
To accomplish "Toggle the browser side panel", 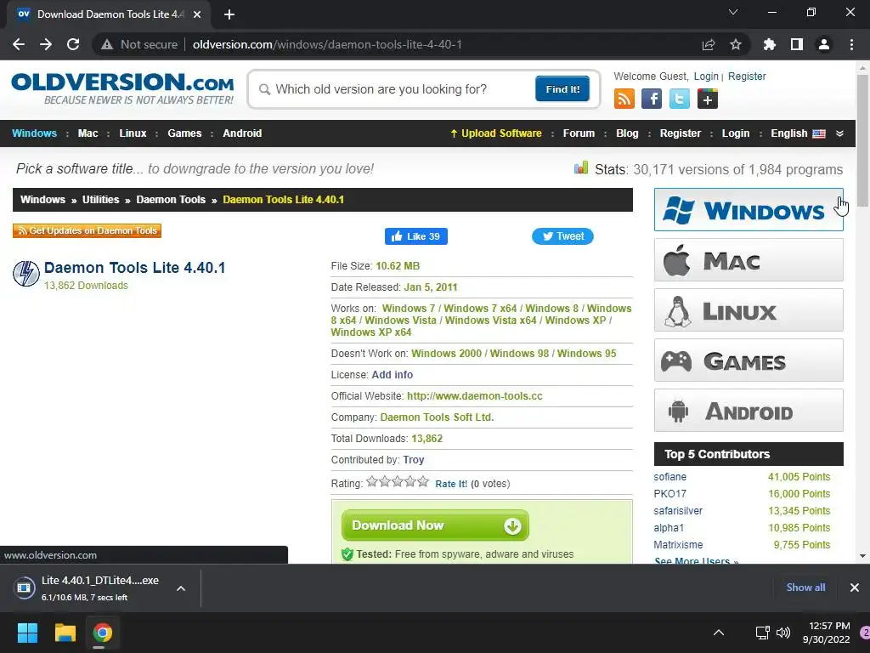I will click(x=797, y=44).
